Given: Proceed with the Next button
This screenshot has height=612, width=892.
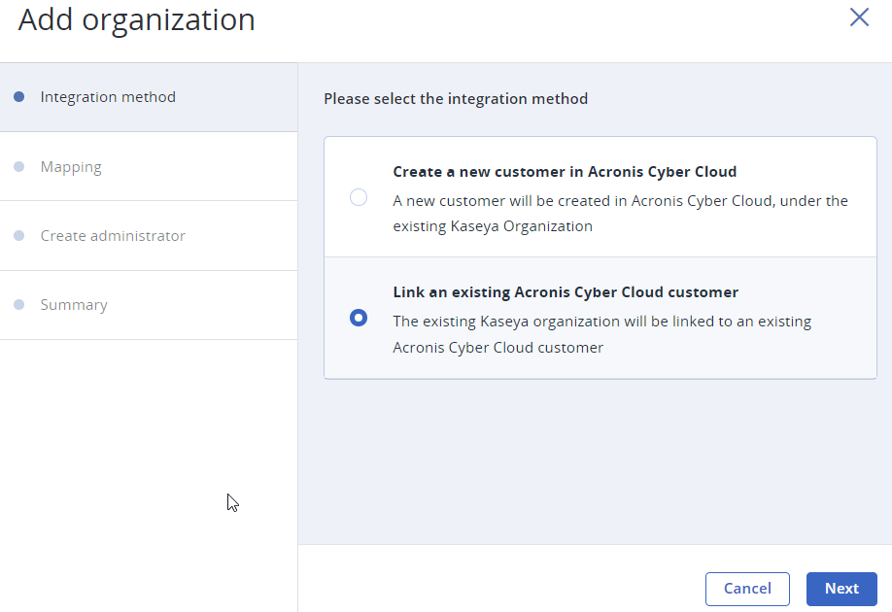Looking at the screenshot, I should point(841,589).
